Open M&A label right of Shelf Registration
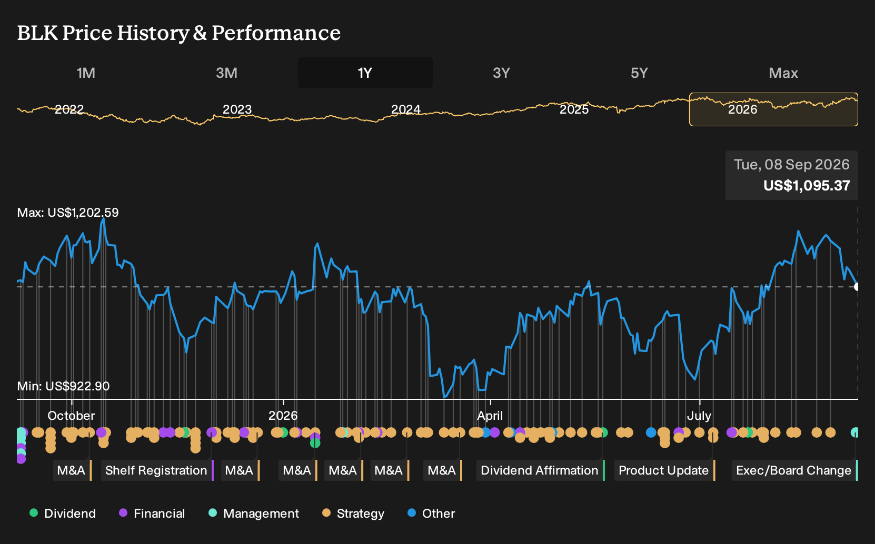 [240, 470]
